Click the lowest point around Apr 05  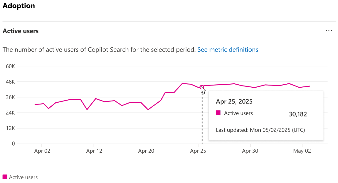click(49, 108)
